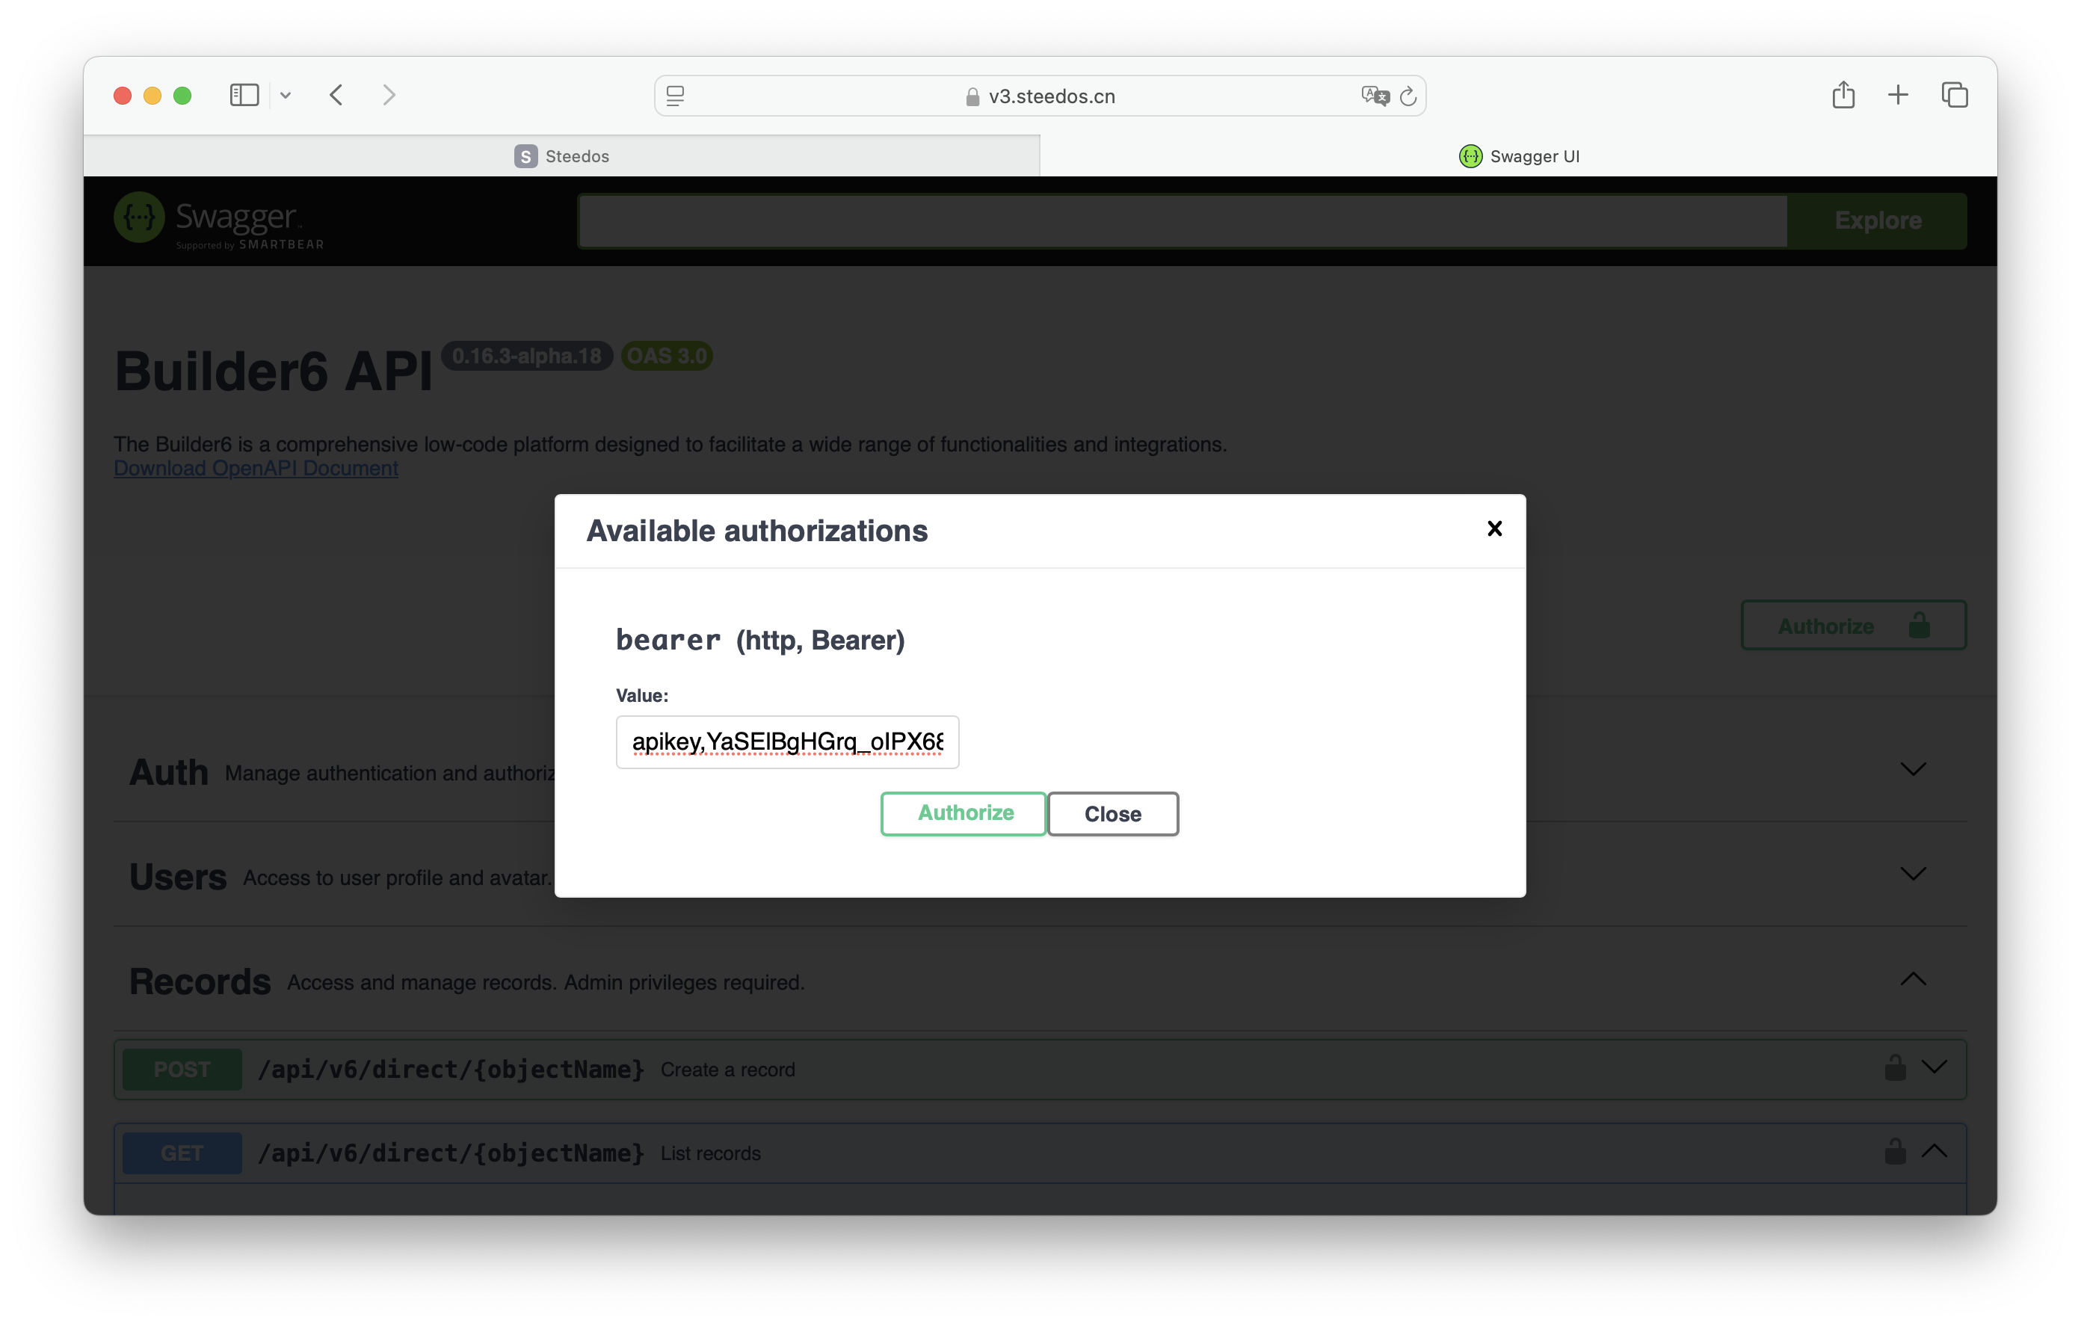Click the Close button in dialog

click(x=1113, y=813)
